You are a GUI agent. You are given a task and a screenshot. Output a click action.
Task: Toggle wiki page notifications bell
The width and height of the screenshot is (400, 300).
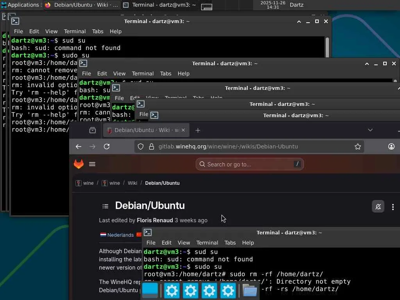click(x=378, y=207)
